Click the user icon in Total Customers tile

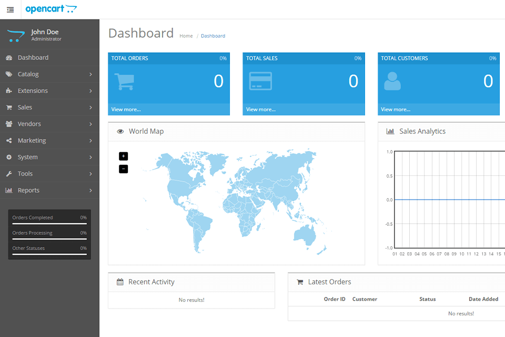point(392,81)
